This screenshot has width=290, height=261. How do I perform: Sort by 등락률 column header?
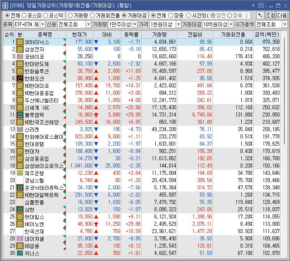tap(131, 34)
